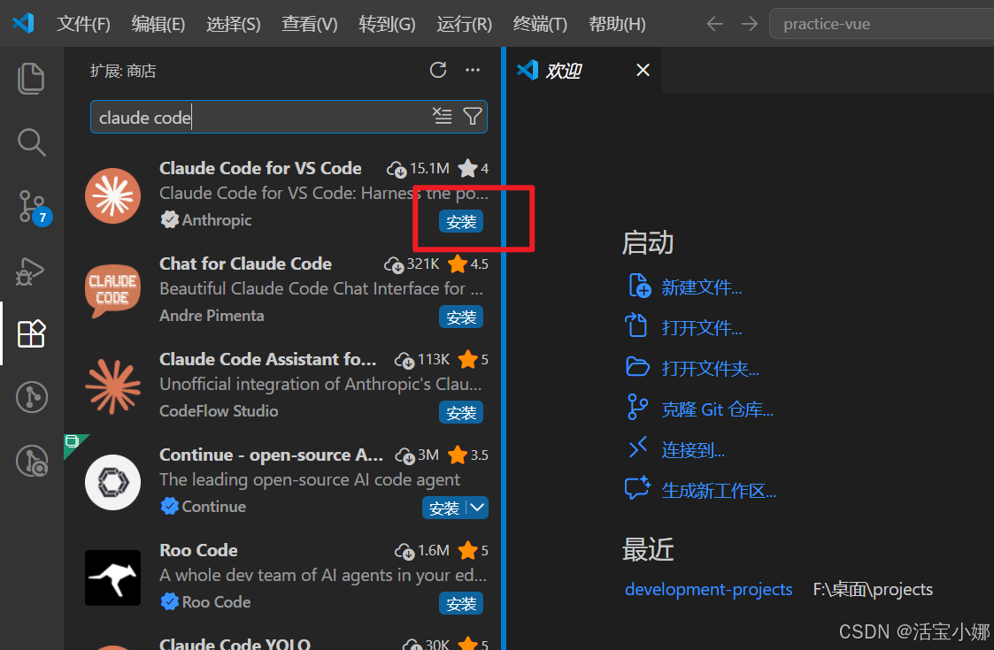Open the last git activity bar icon with magnifying glass
This screenshot has height=650, width=994.
pos(32,461)
